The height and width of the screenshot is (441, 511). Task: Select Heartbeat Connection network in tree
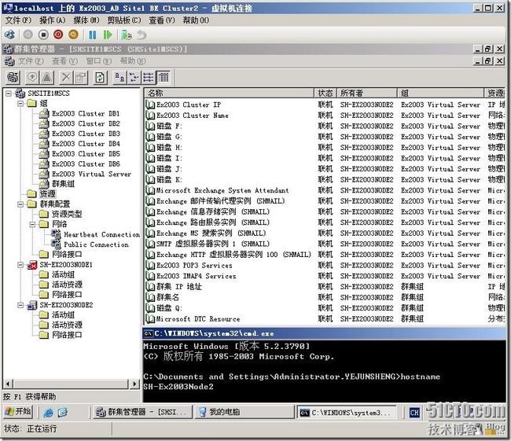point(101,234)
